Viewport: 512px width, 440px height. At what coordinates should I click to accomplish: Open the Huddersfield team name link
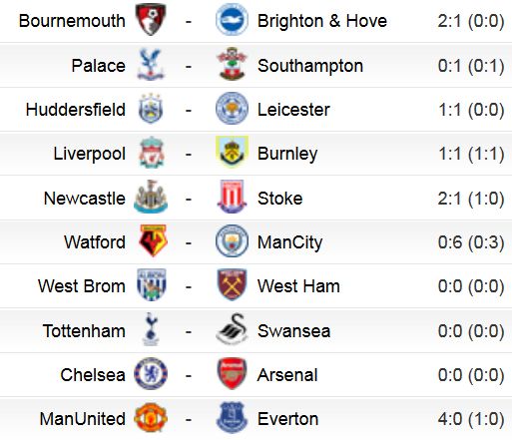point(76,110)
